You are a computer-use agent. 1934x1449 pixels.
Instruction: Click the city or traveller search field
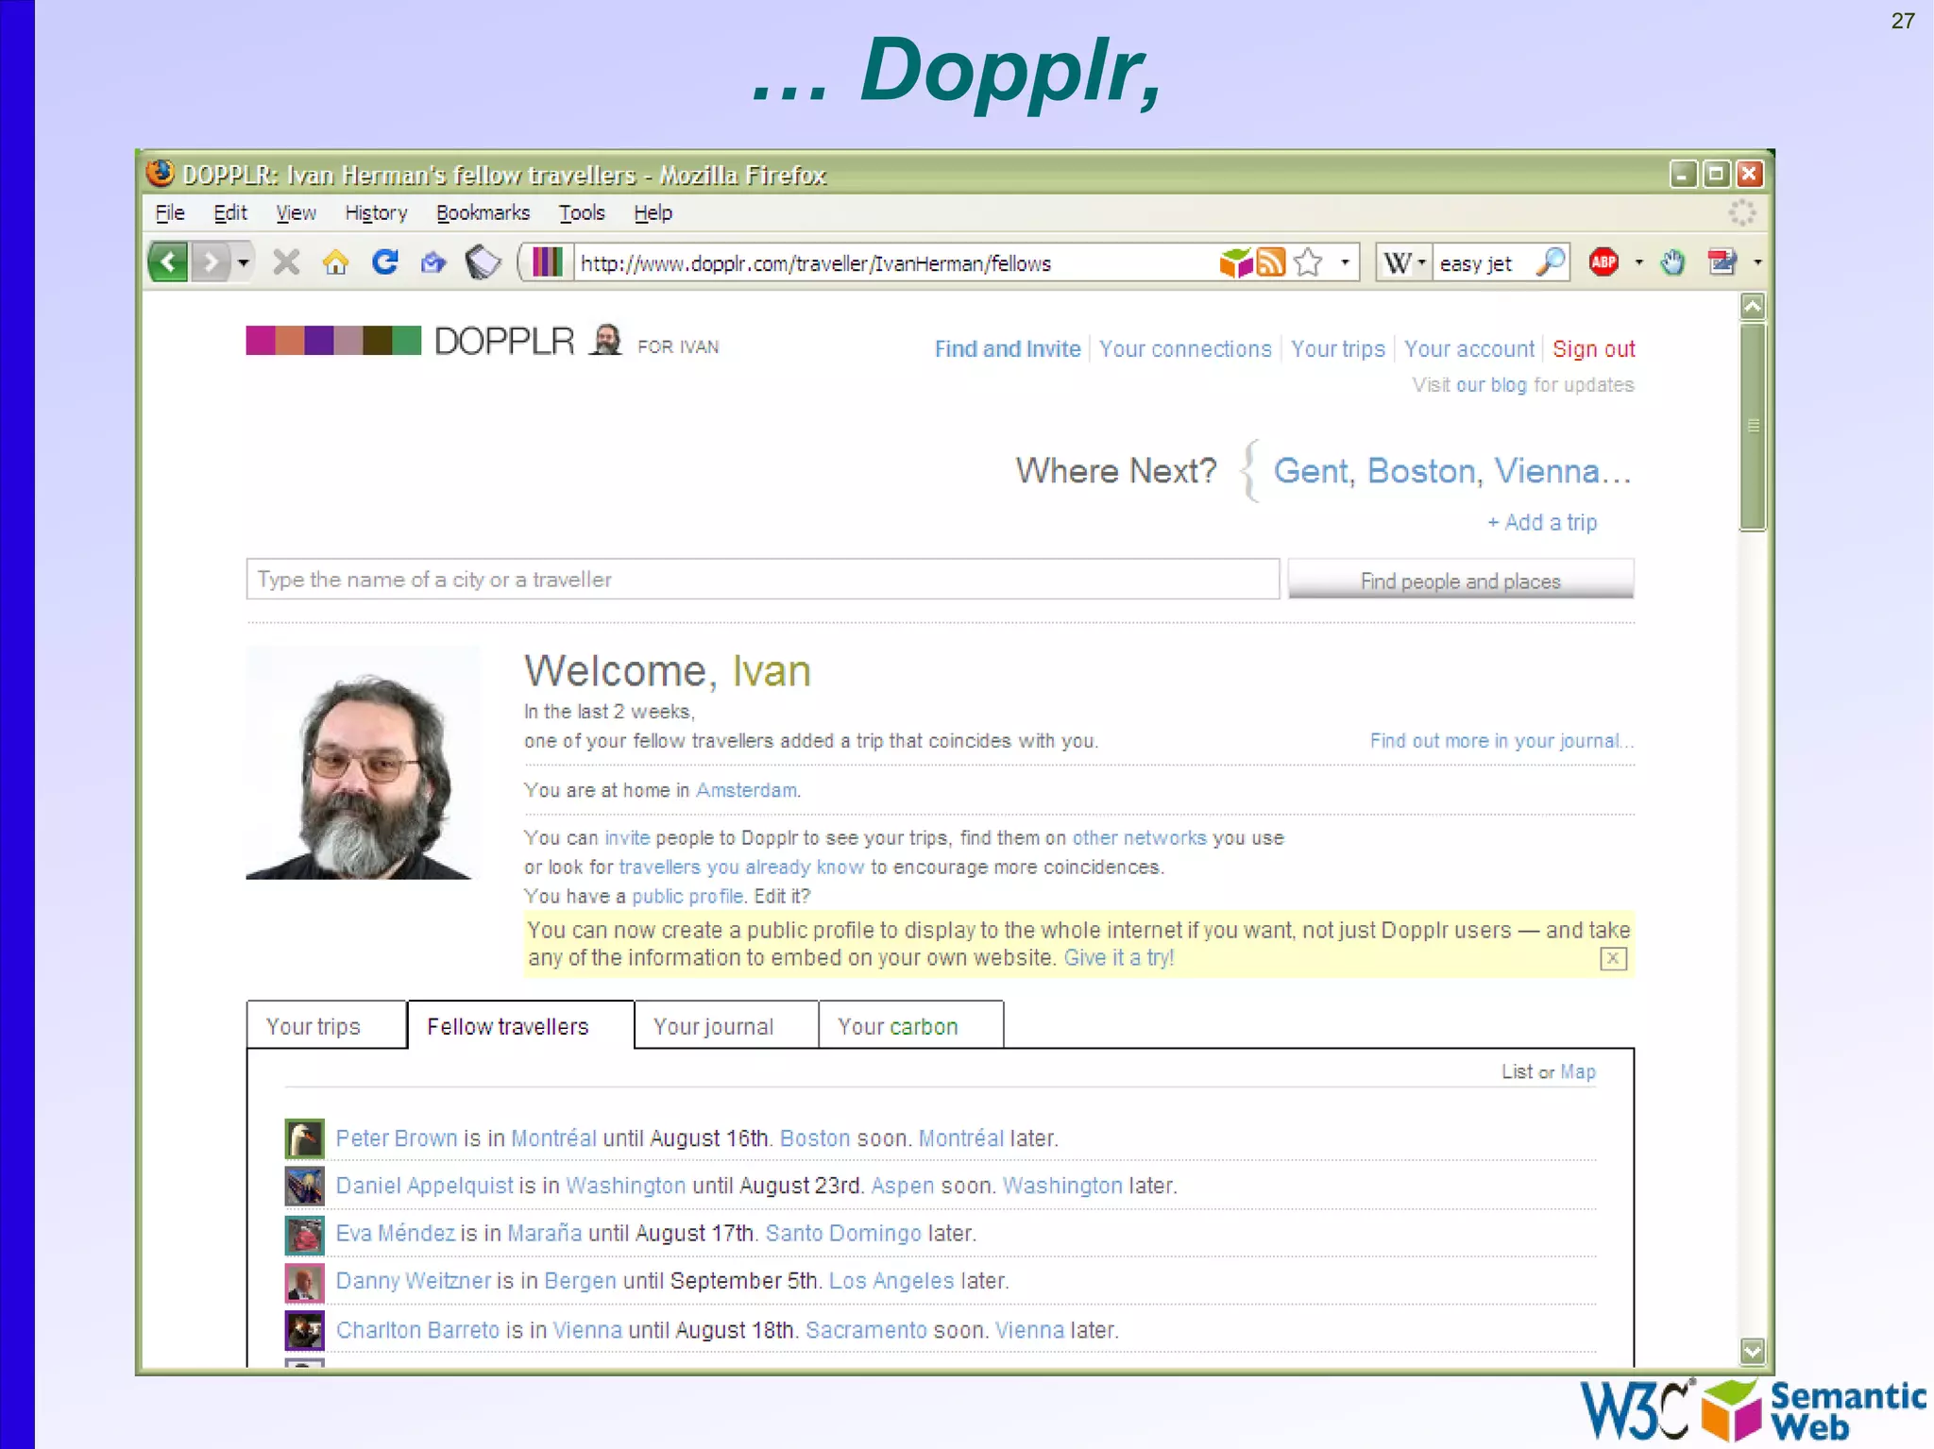tap(763, 580)
